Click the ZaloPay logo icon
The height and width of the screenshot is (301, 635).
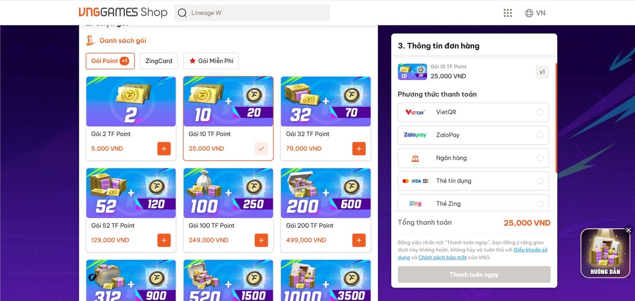coord(415,135)
